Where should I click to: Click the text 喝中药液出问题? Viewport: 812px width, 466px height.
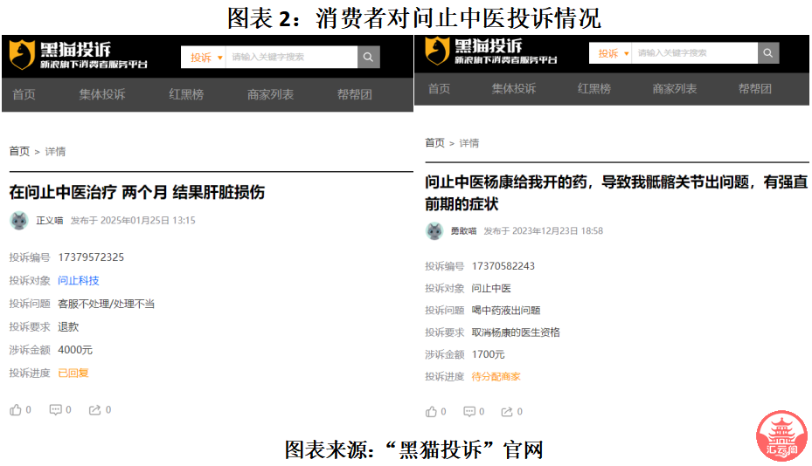(x=506, y=311)
